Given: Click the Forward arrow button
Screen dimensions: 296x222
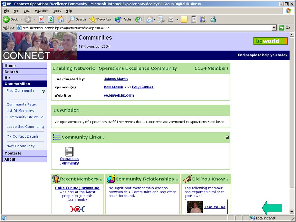Looking at the screenshot, I should [28, 19].
